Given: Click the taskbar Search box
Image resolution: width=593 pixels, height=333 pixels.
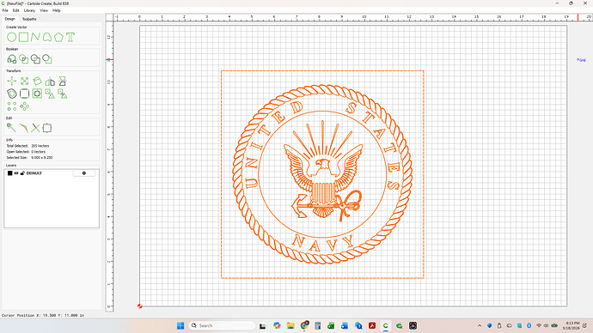Looking at the screenshot, I should [x=222, y=325].
